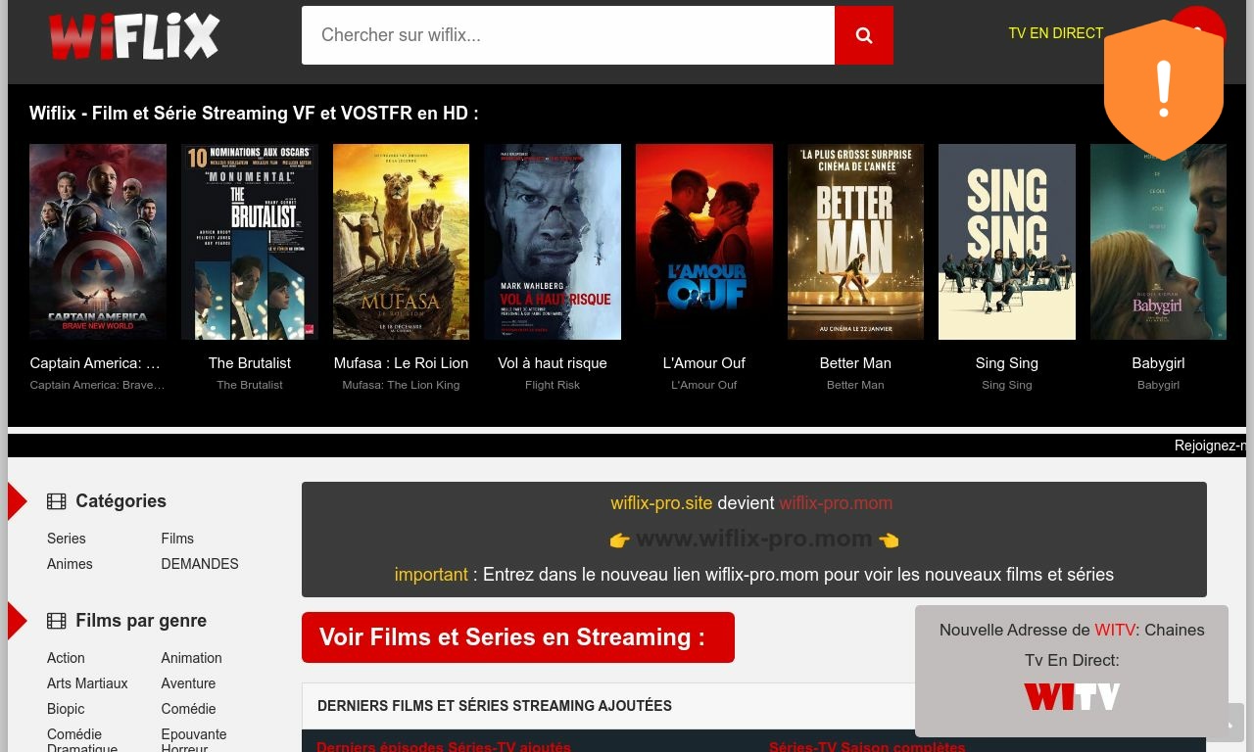Click wiflix-pro.site yellow link
The image size is (1254, 752).
click(661, 503)
